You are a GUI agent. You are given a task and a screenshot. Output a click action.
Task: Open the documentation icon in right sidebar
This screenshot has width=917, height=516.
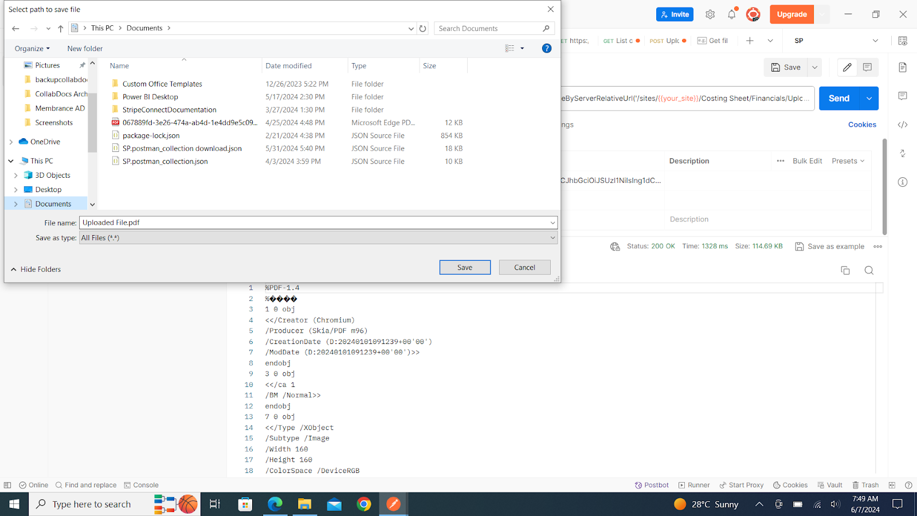pos(903,67)
